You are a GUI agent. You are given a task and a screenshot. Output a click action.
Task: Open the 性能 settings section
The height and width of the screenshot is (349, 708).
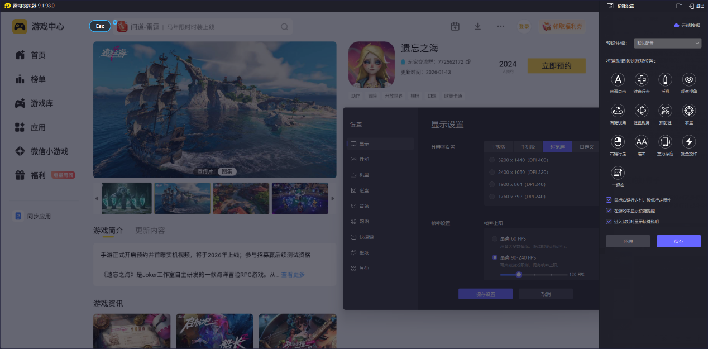point(380,159)
